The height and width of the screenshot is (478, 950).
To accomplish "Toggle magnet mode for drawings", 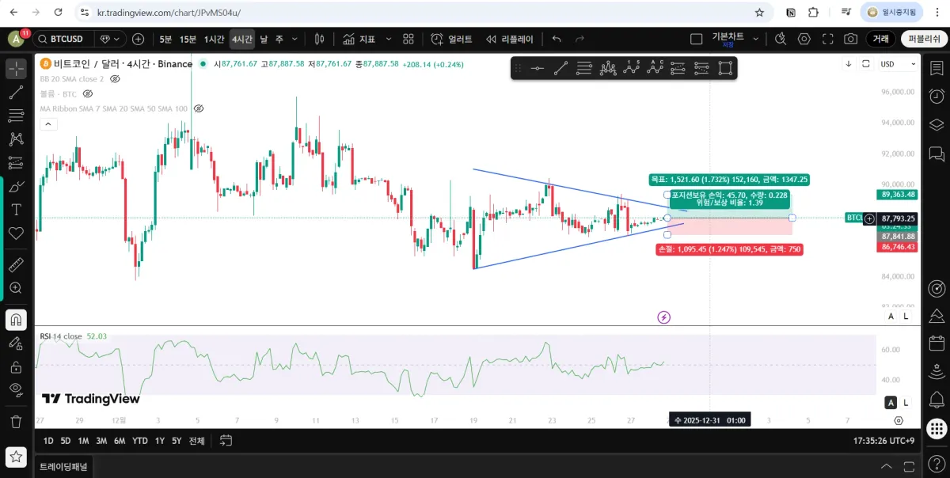I will [16, 320].
